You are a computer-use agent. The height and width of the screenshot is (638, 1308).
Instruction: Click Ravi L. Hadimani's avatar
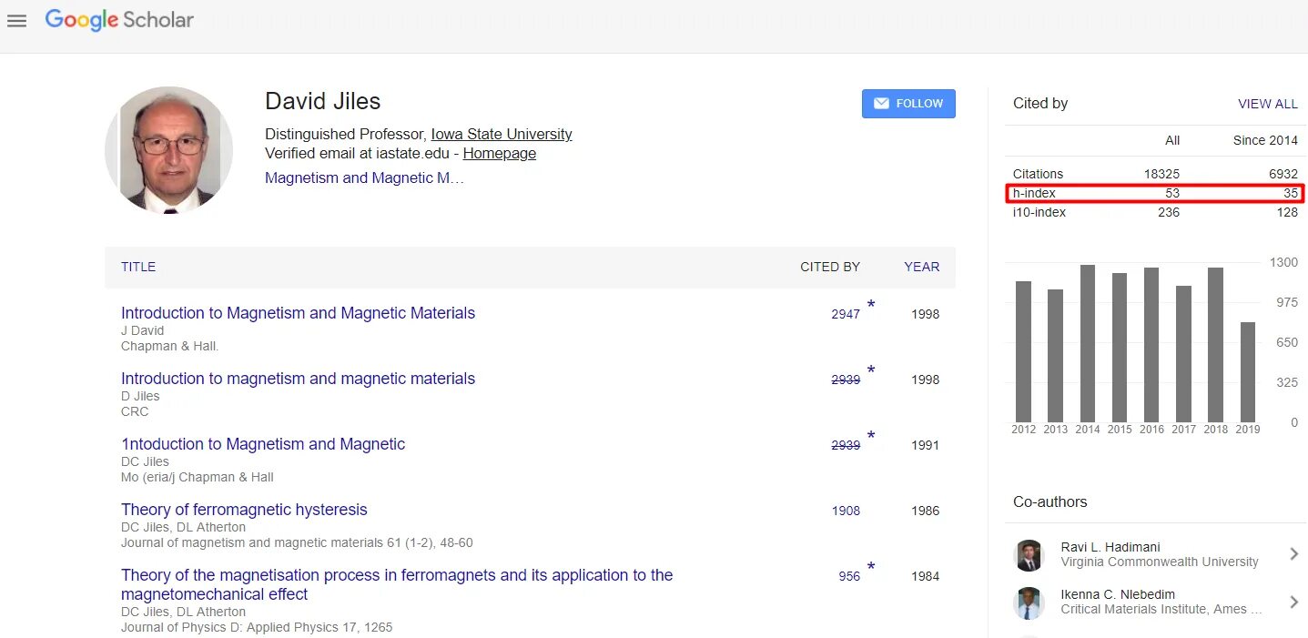pos(1029,554)
